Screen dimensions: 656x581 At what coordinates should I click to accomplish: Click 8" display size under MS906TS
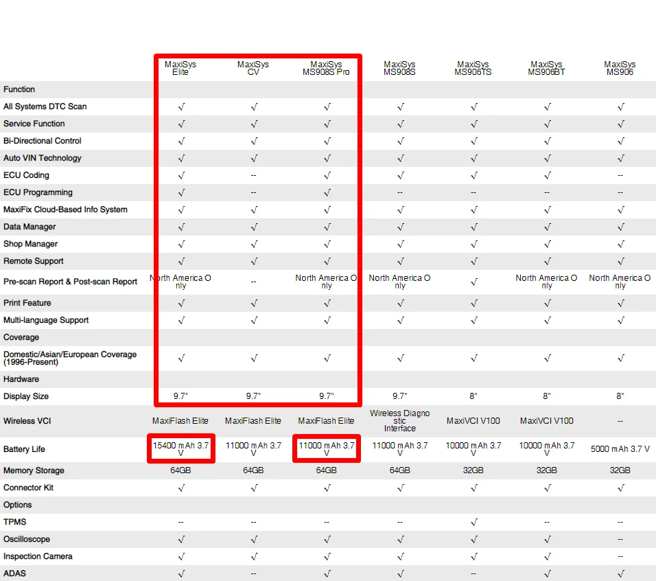pyautogui.click(x=473, y=396)
